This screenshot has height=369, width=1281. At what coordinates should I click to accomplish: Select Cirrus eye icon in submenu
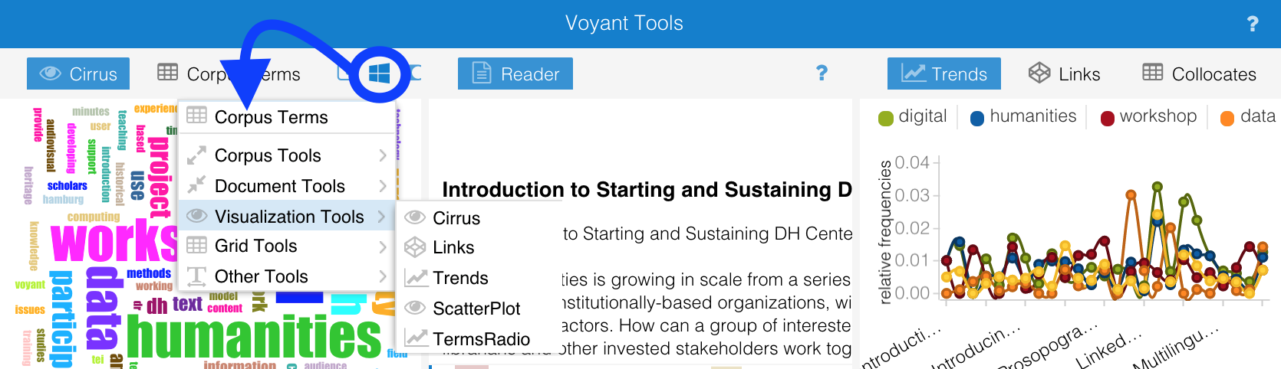[x=415, y=217]
